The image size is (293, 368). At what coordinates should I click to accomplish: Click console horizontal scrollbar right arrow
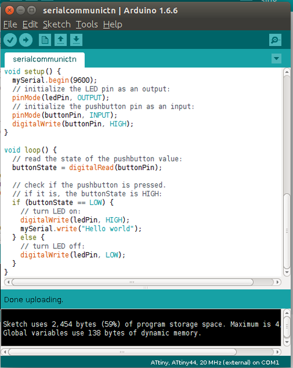278,352
